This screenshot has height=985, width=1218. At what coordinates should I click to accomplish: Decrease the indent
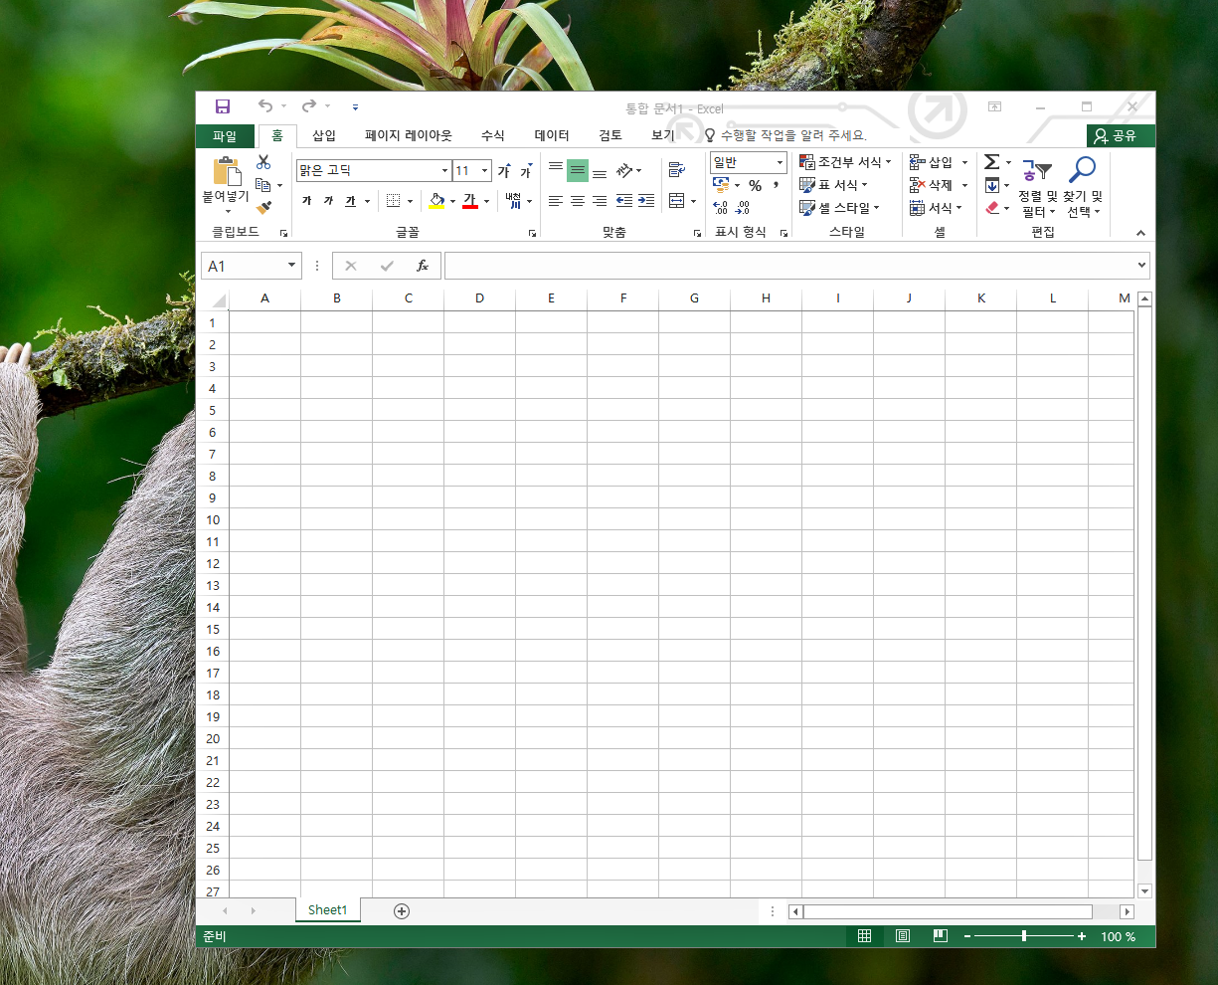pos(624,201)
